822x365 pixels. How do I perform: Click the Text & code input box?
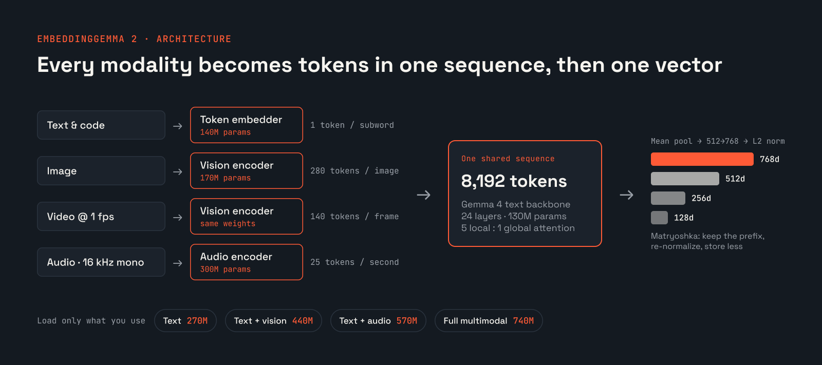pyautogui.click(x=101, y=125)
